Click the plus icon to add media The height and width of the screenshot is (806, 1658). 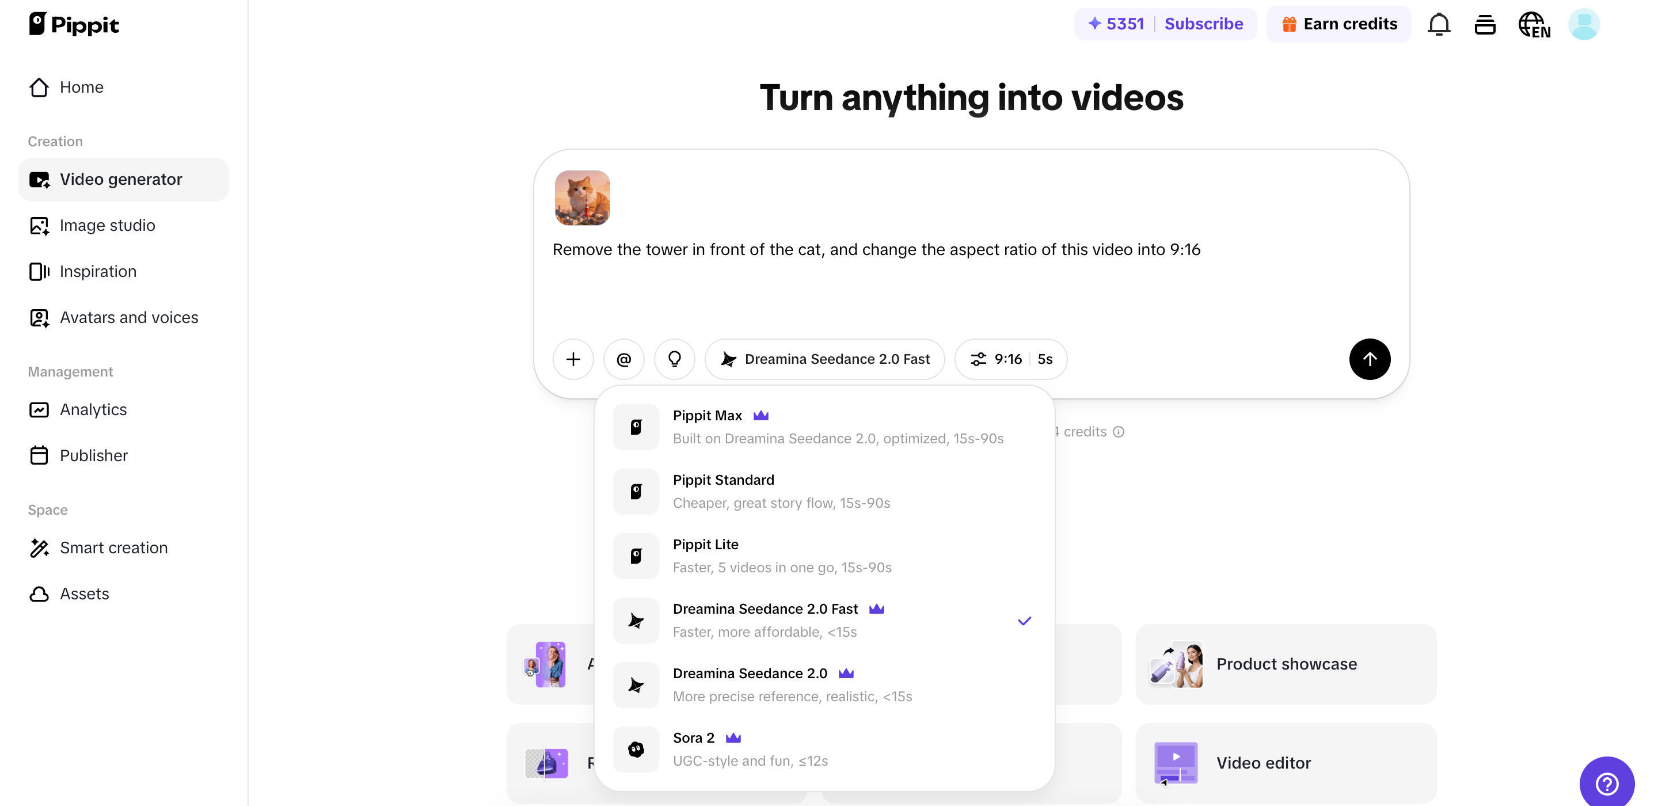coord(573,359)
